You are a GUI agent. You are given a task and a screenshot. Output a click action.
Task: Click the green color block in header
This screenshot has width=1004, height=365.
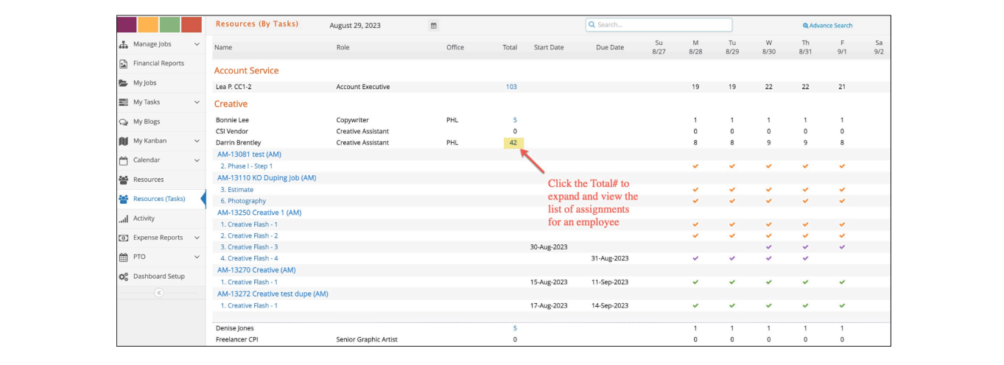click(170, 24)
